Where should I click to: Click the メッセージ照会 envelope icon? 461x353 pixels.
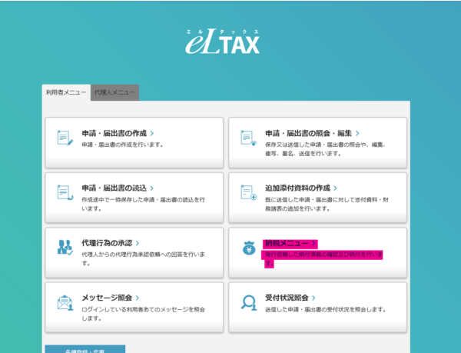(x=65, y=303)
